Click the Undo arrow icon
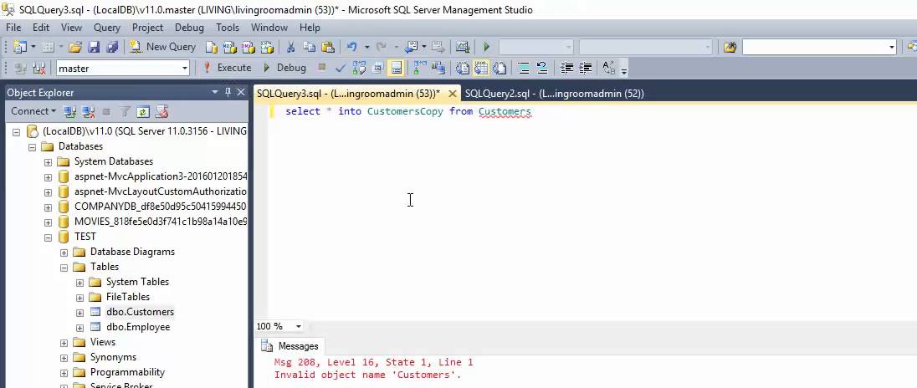This screenshot has height=388, width=917. (351, 47)
